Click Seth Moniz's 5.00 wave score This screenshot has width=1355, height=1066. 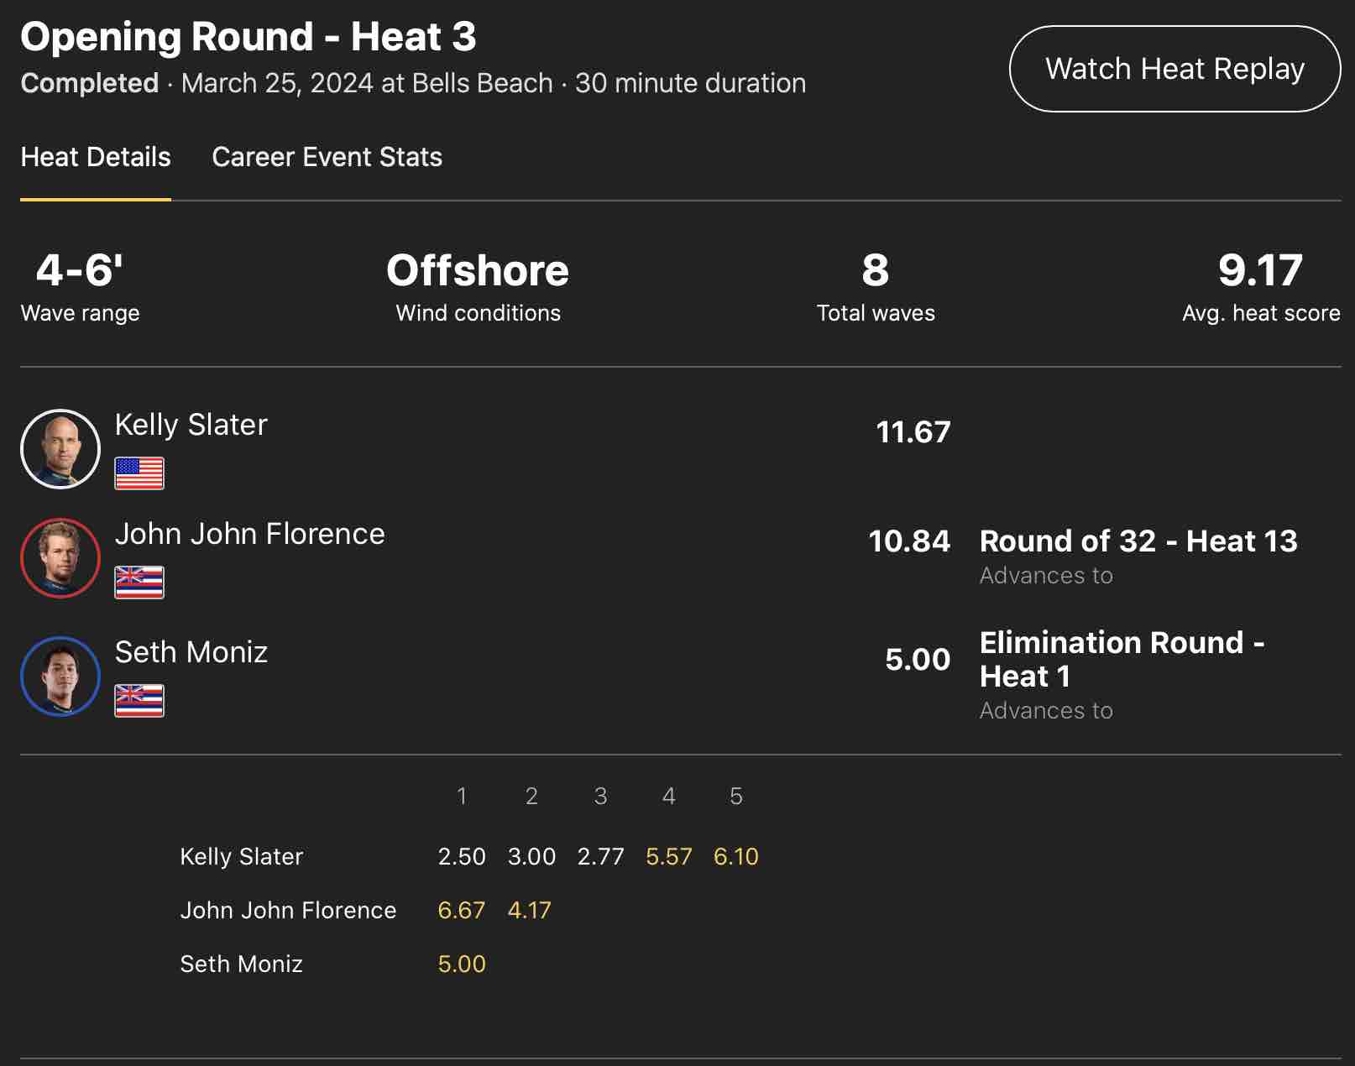tap(462, 964)
